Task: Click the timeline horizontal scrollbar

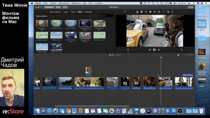Action: [92, 106]
